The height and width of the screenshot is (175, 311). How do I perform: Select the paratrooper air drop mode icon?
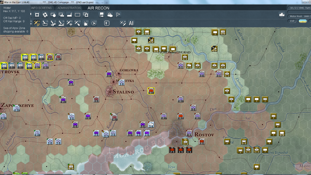point(70,23)
